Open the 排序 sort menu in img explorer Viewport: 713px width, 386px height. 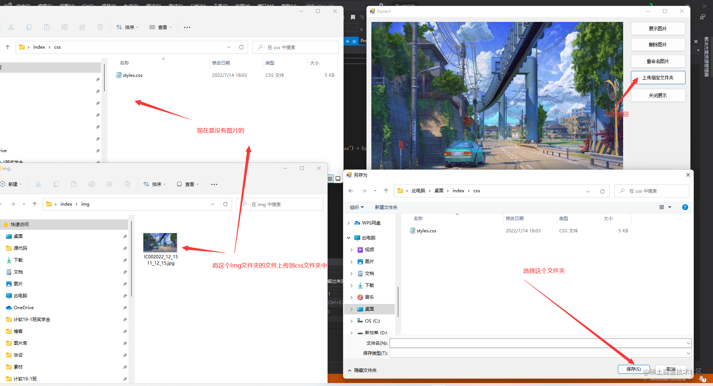pos(154,184)
